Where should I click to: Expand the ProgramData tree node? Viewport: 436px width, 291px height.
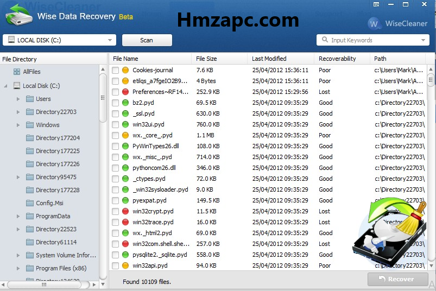click(18, 216)
